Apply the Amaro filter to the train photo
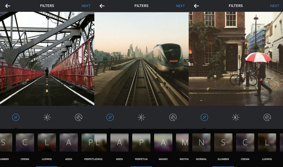 (163, 142)
